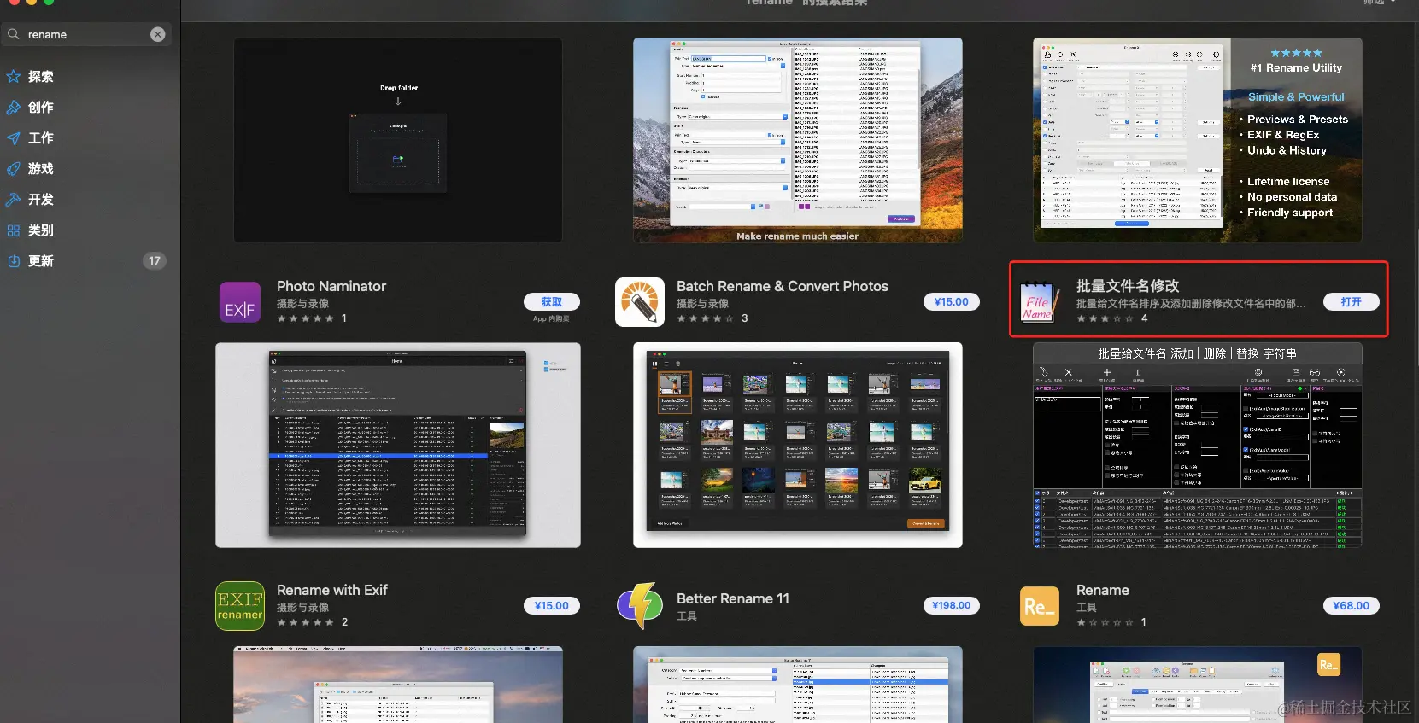The height and width of the screenshot is (723, 1419).
Task: Click the magnifying glass search icon
Action: (14, 34)
